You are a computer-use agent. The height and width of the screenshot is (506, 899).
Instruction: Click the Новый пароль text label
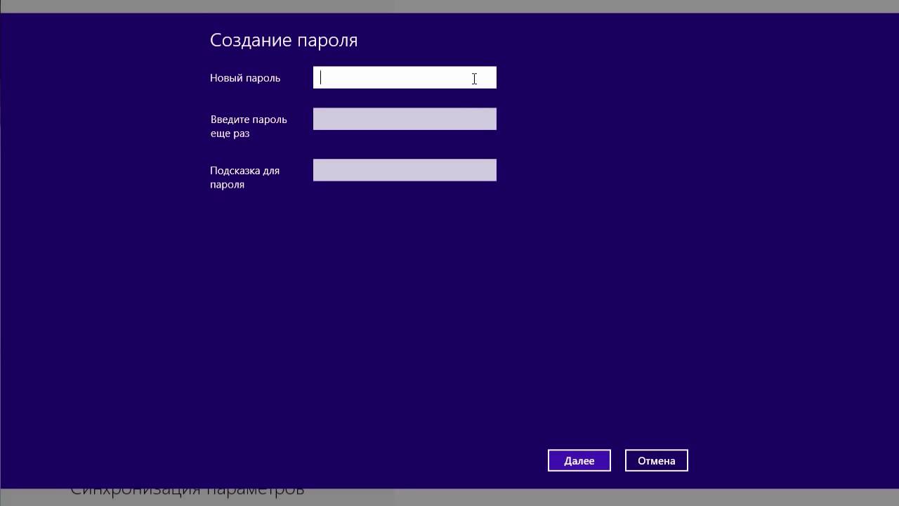pos(244,78)
